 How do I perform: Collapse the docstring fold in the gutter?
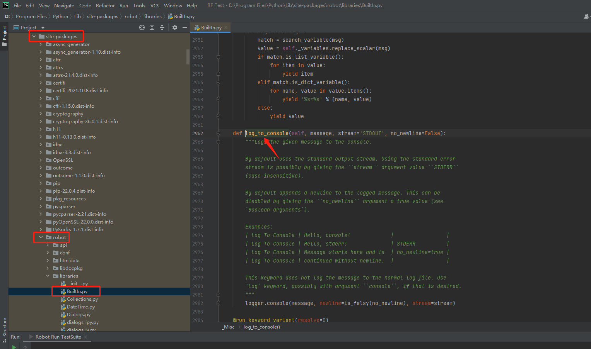pyautogui.click(x=218, y=142)
